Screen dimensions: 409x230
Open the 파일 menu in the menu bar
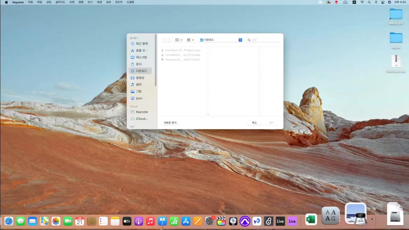(x=30, y=2)
